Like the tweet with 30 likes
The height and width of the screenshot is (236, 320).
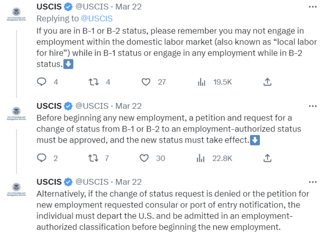144,158
